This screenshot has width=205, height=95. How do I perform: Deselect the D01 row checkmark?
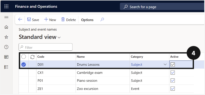[24, 64]
